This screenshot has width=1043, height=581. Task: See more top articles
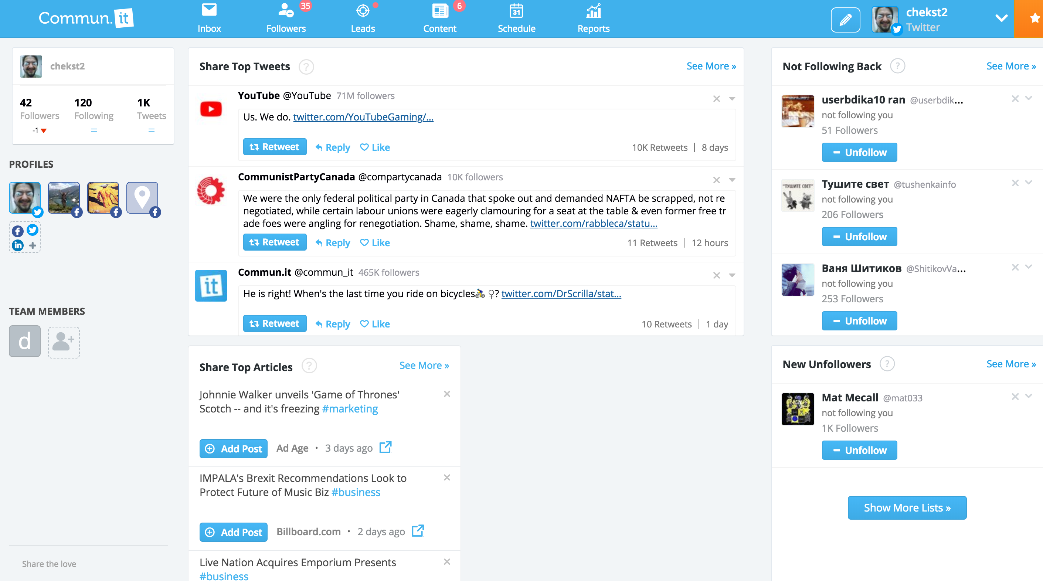click(424, 366)
